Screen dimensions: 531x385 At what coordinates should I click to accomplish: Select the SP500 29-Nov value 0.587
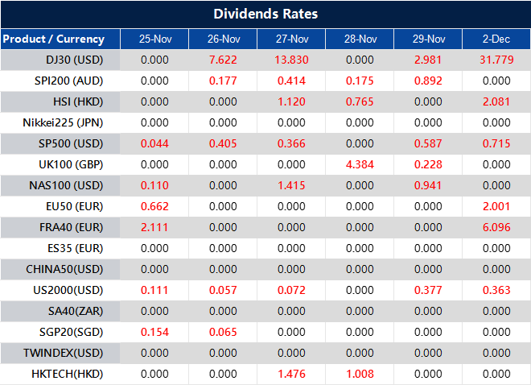428,143
